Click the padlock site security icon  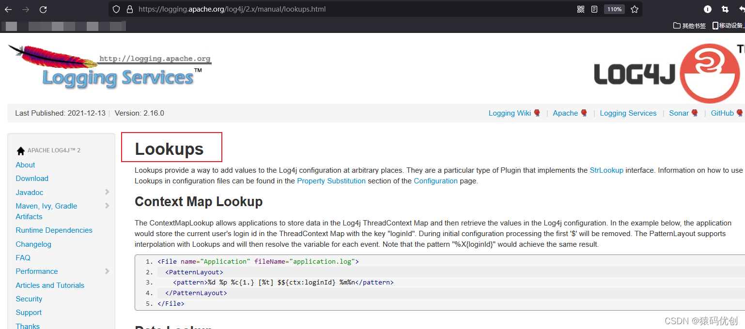click(x=129, y=9)
